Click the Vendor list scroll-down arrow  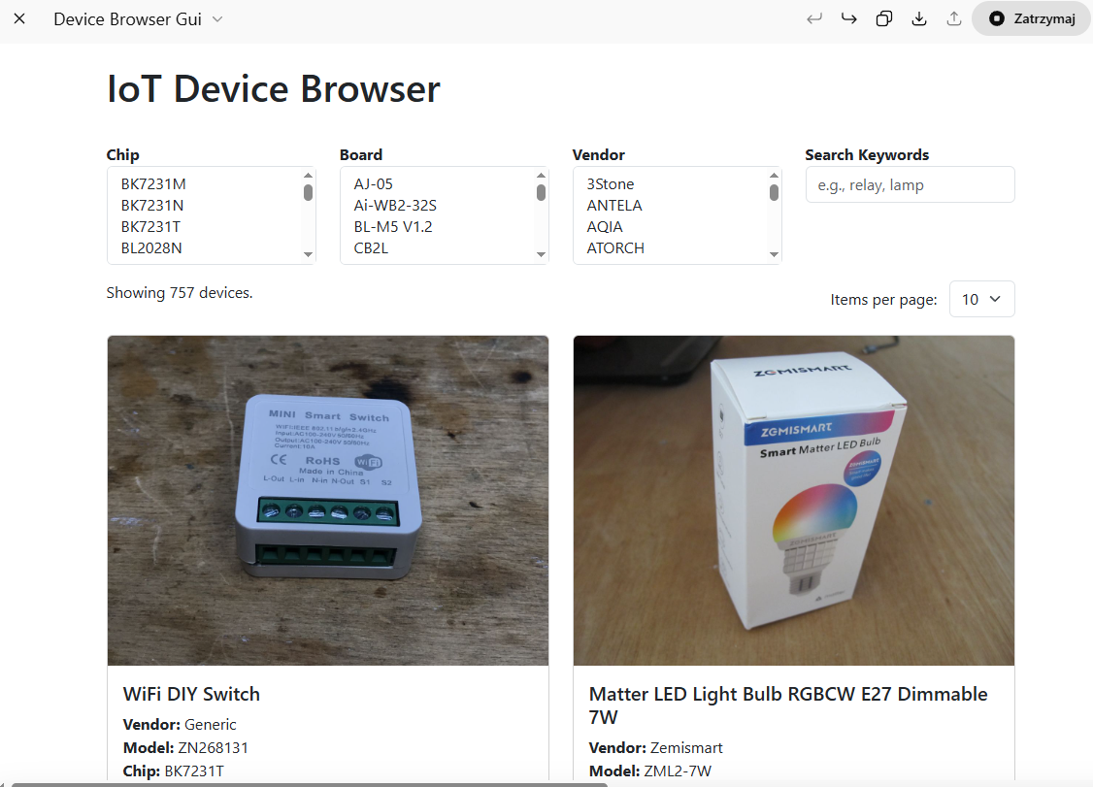(774, 254)
